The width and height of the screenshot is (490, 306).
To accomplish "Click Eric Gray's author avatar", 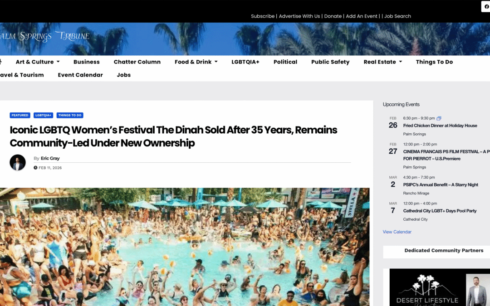I will click(x=18, y=162).
